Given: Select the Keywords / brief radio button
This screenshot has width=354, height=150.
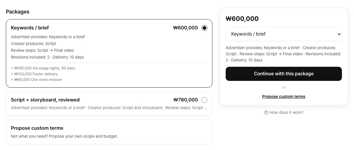Looking at the screenshot, I should 204,28.
